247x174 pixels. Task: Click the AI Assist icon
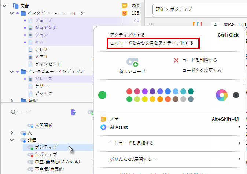click(103, 127)
